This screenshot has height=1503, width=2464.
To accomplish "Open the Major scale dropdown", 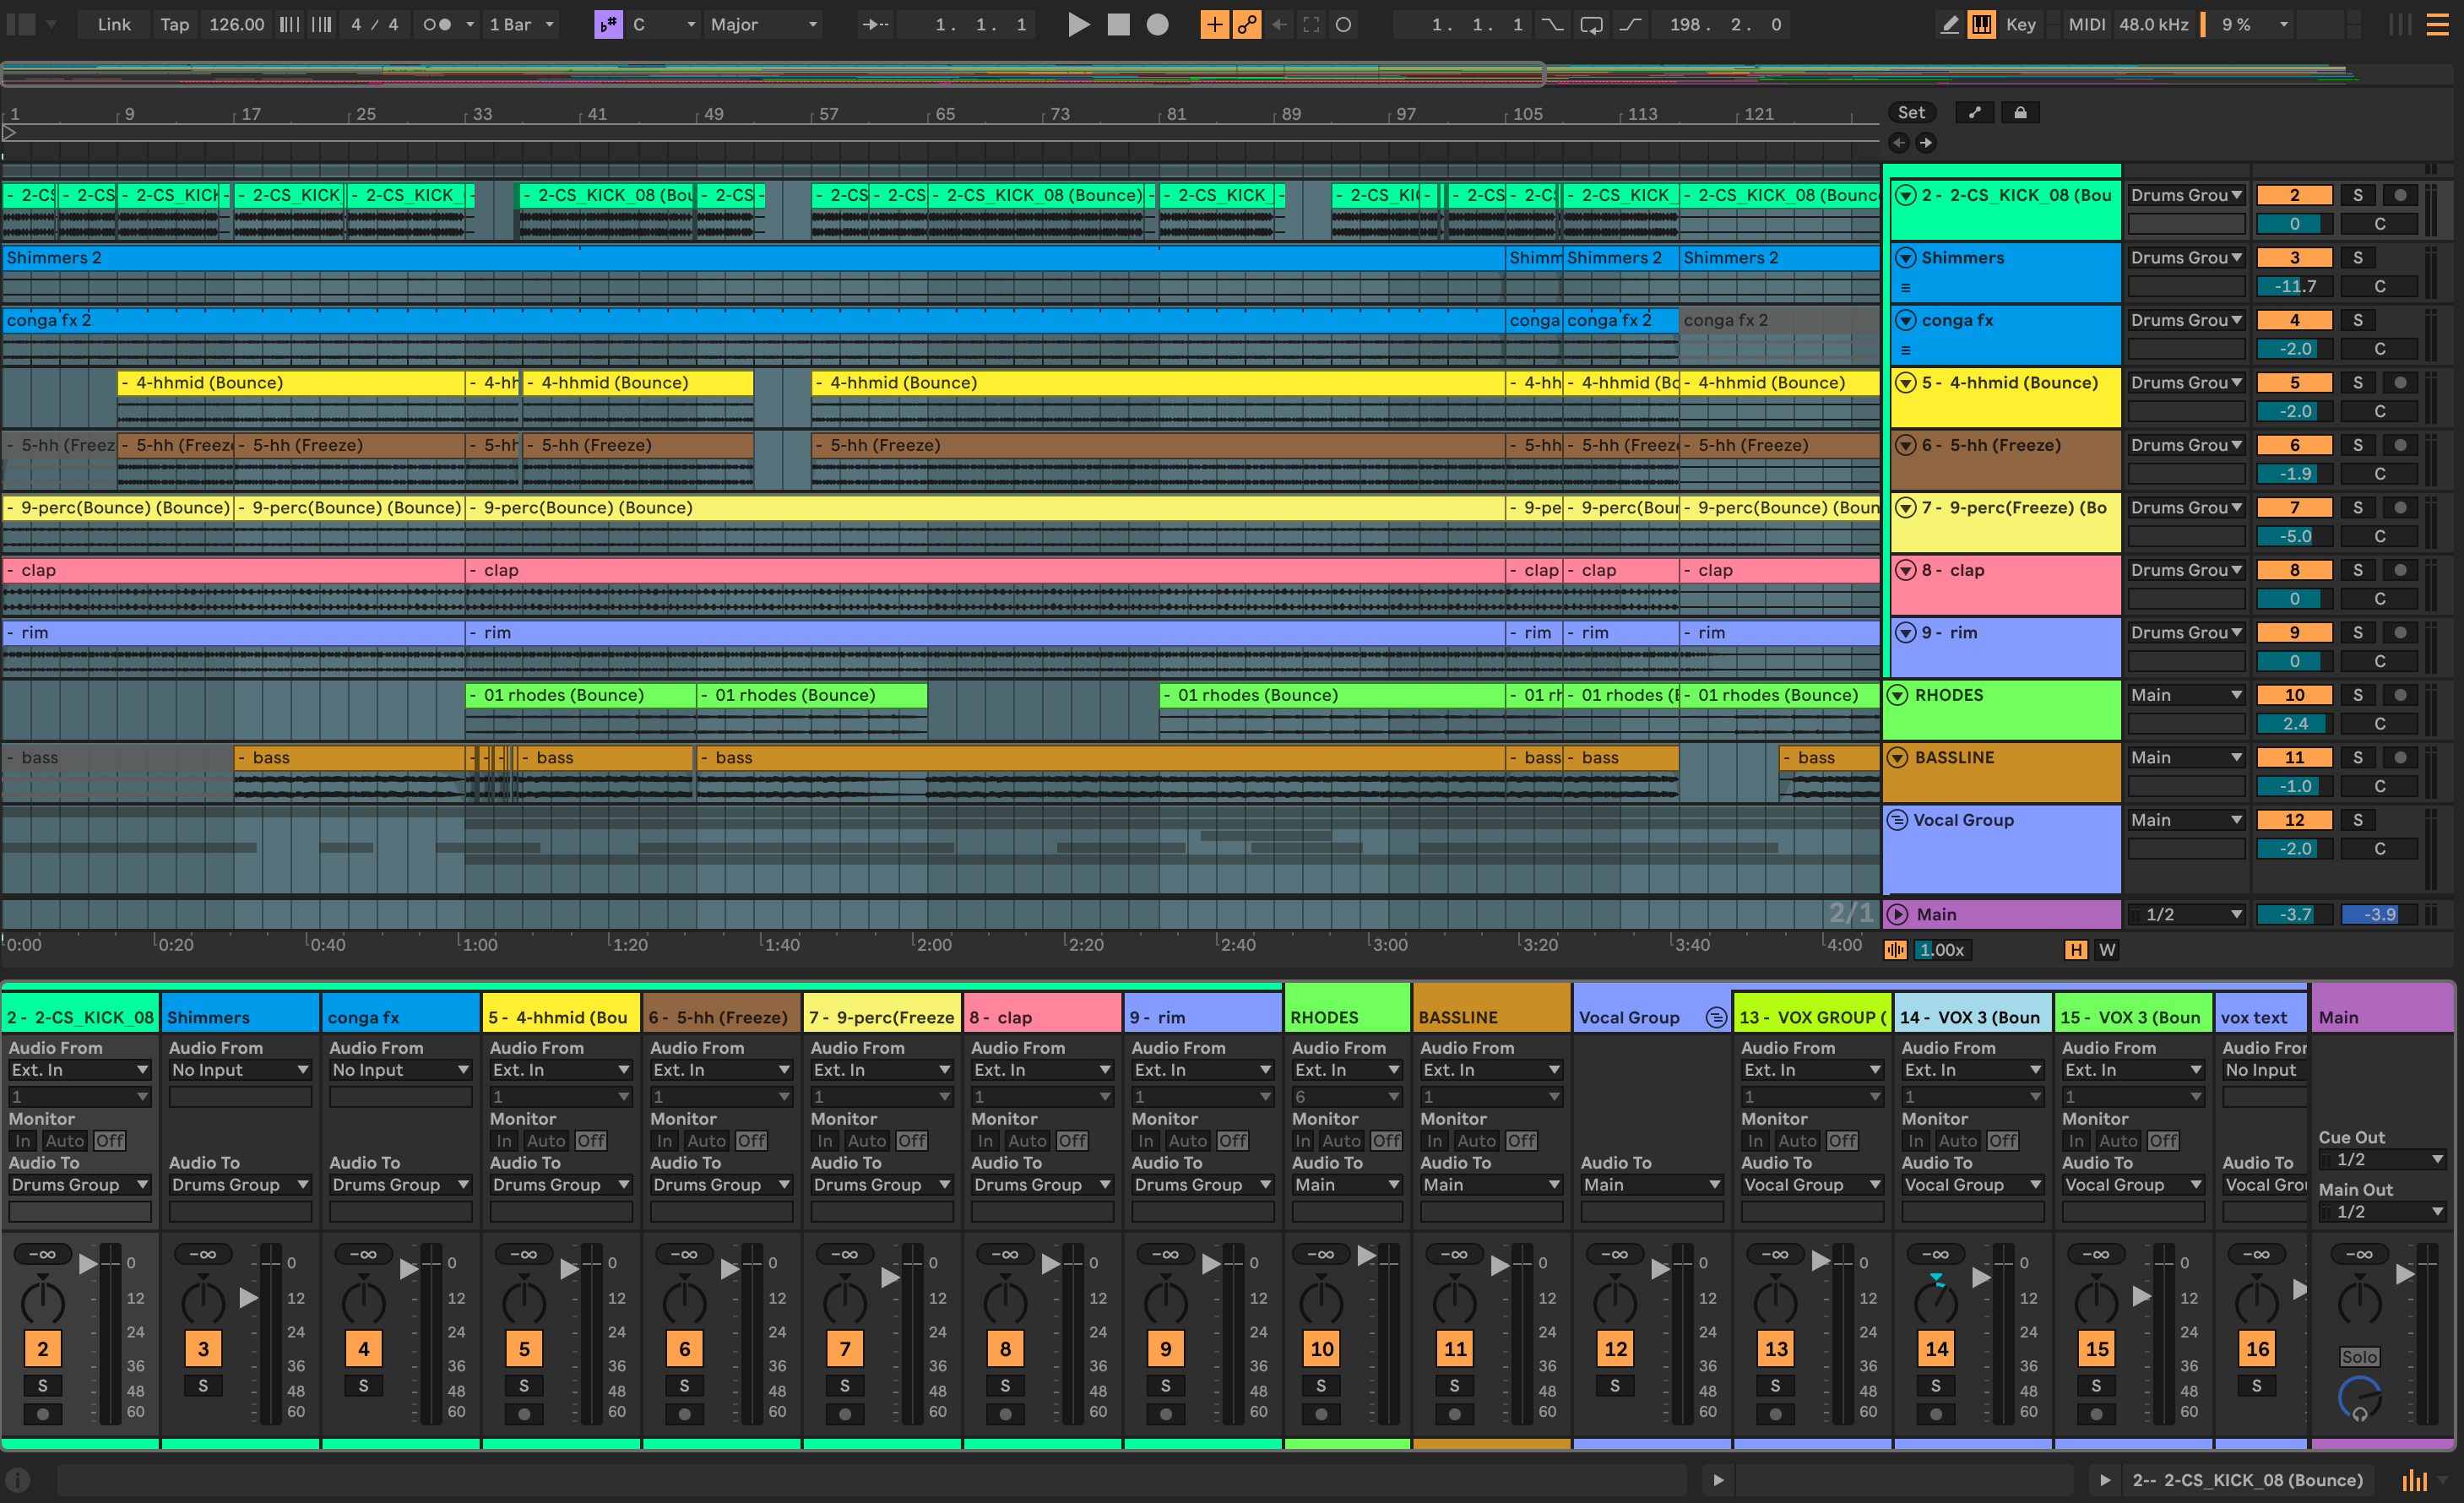I will coord(764,25).
